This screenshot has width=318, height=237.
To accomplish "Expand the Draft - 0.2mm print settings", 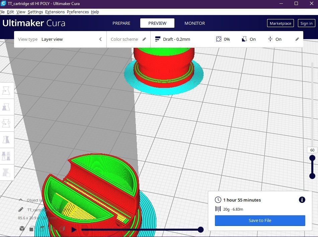I will tap(227, 39).
